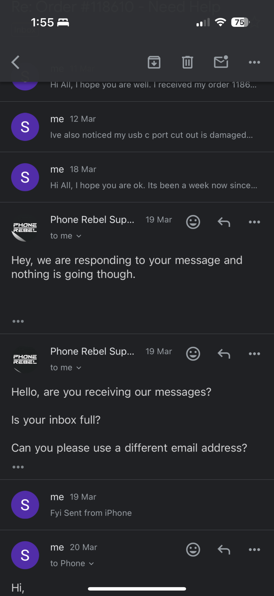Delete the email thread with the trash icon

[187, 62]
